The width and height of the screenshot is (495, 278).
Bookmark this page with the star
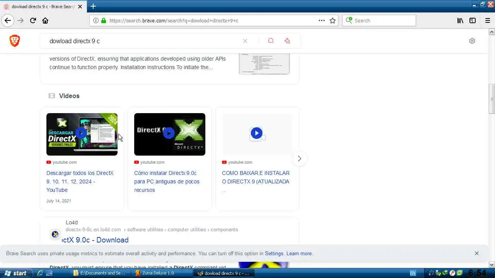point(333,20)
